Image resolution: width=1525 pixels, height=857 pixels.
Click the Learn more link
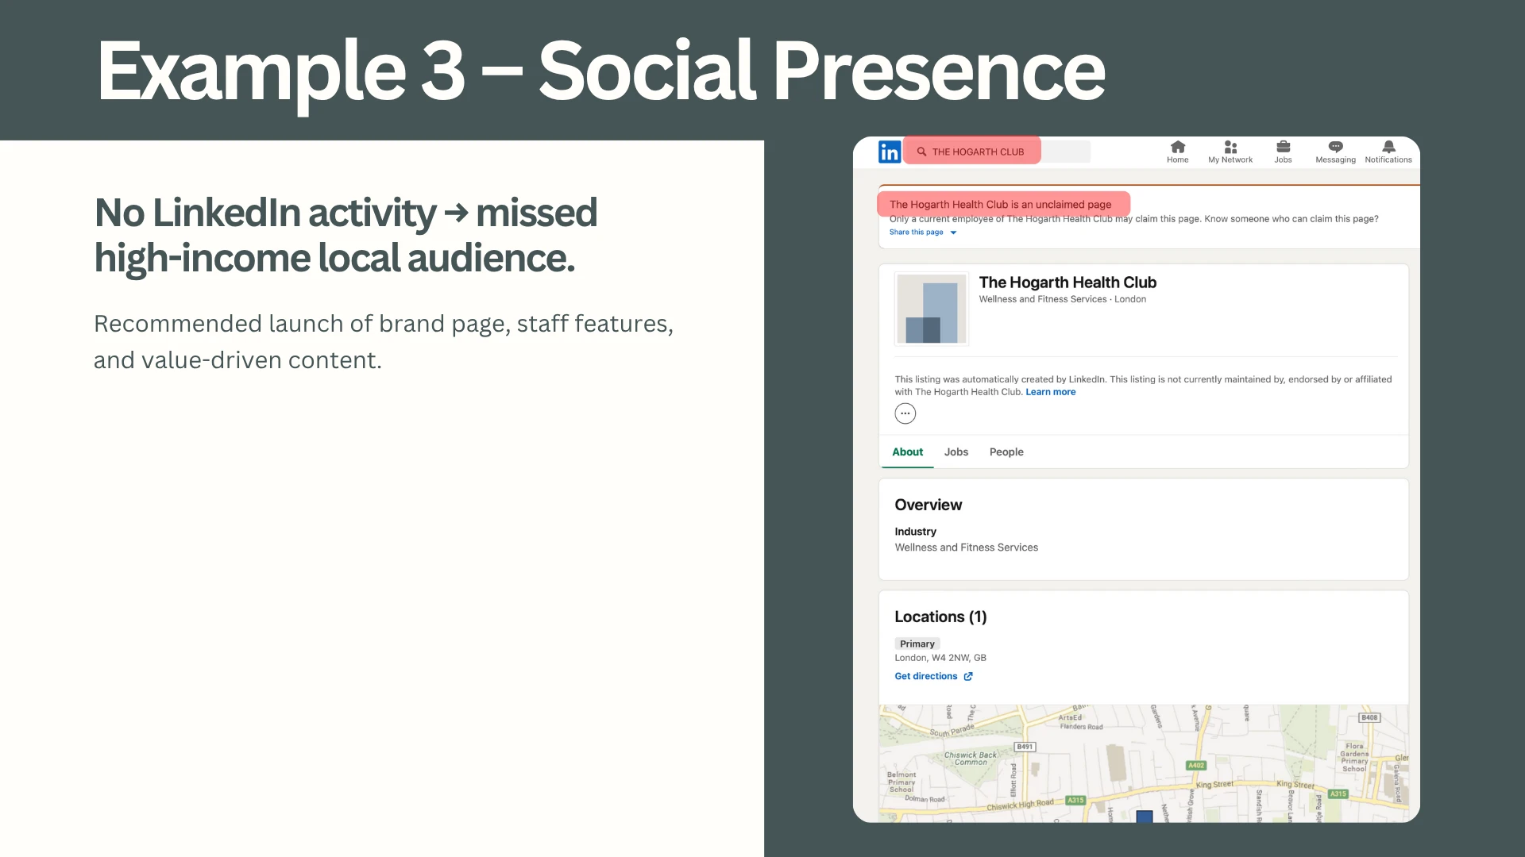pyautogui.click(x=1050, y=392)
